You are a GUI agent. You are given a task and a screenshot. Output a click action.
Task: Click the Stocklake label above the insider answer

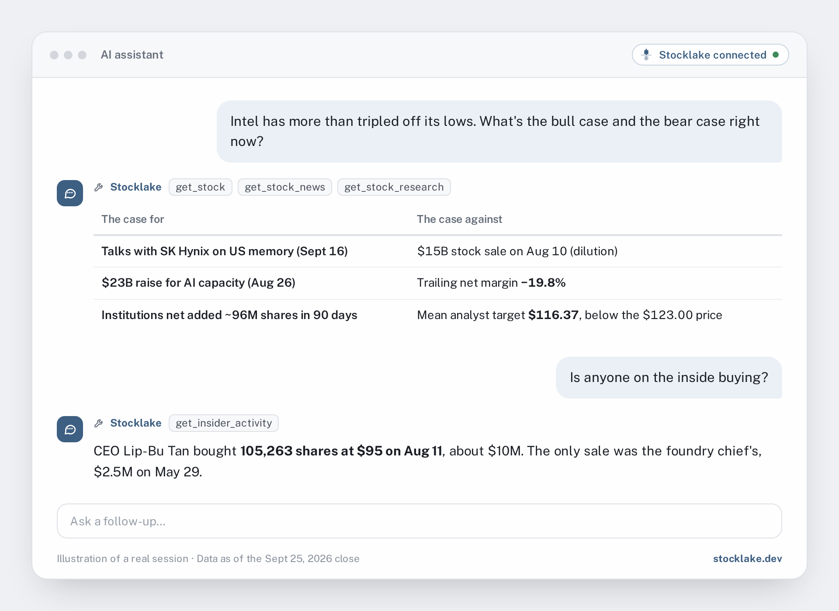(x=136, y=423)
